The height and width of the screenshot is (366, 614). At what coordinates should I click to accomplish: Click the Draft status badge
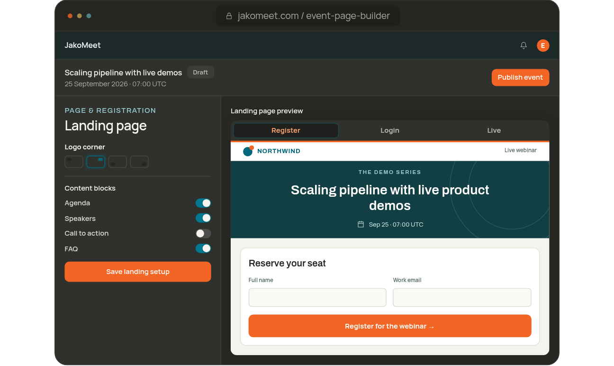200,72
